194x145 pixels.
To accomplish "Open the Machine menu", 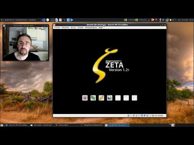I will [x=65, y=27].
